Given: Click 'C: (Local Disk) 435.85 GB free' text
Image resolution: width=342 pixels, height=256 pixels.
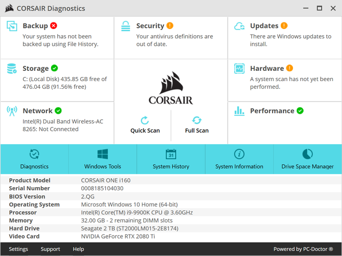Looking at the screenshot, I should click(64, 83).
